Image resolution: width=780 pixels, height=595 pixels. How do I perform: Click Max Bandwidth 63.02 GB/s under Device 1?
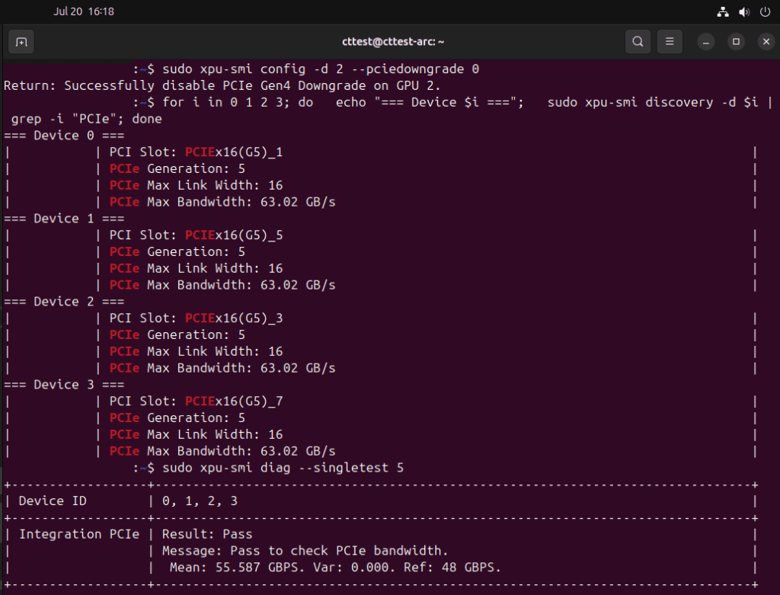tap(222, 285)
